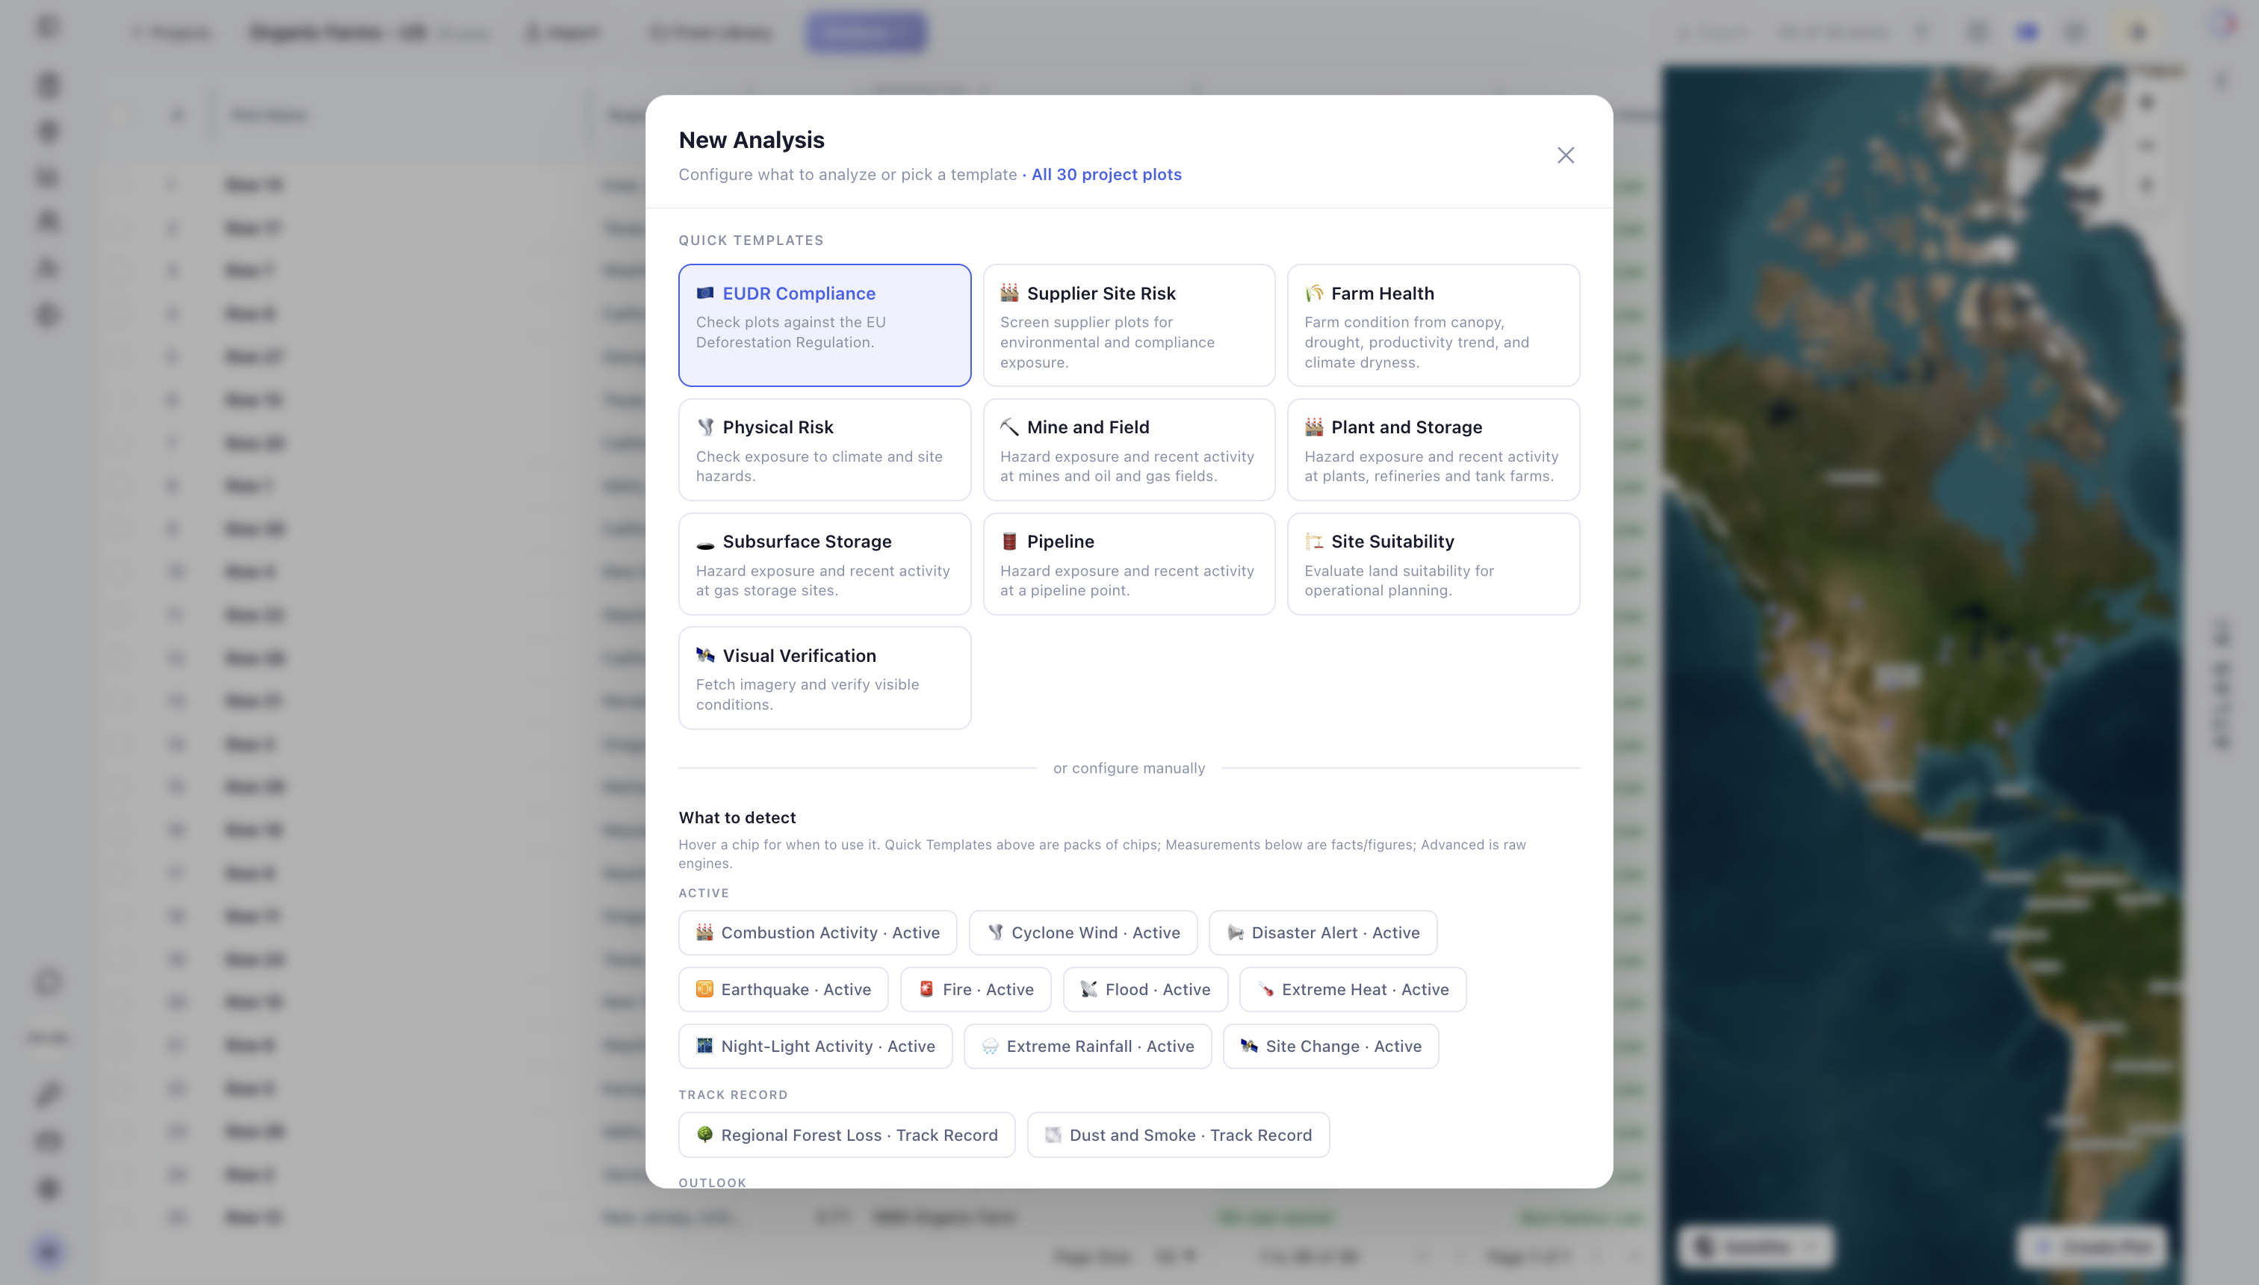Click the crane icon on Site Suitability
Image resolution: width=2259 pixels, height=1285 pixels.
pyautogui.click(x=1314, y=541)
